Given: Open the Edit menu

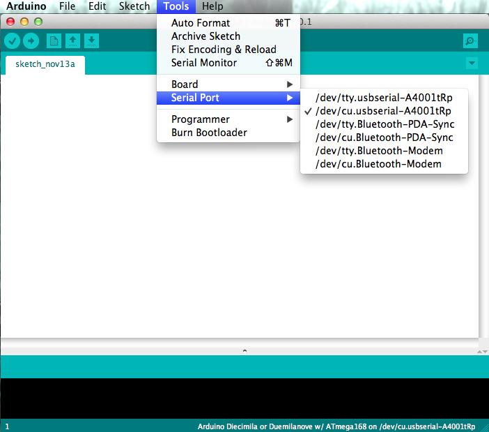Looking at the screenshot, I should [97, 6].
